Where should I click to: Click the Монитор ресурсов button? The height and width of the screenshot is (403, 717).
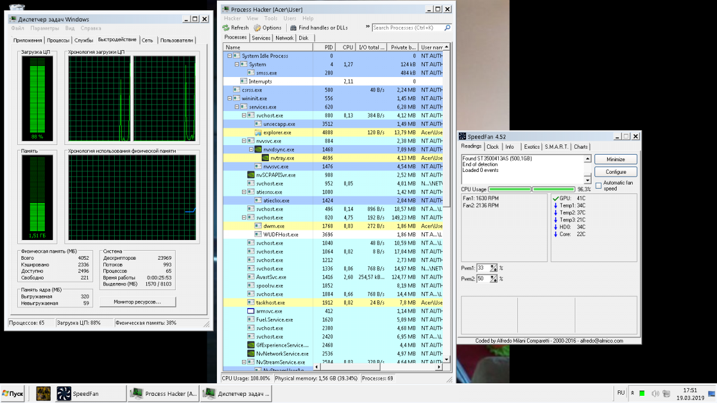click(x=137, y=302)
